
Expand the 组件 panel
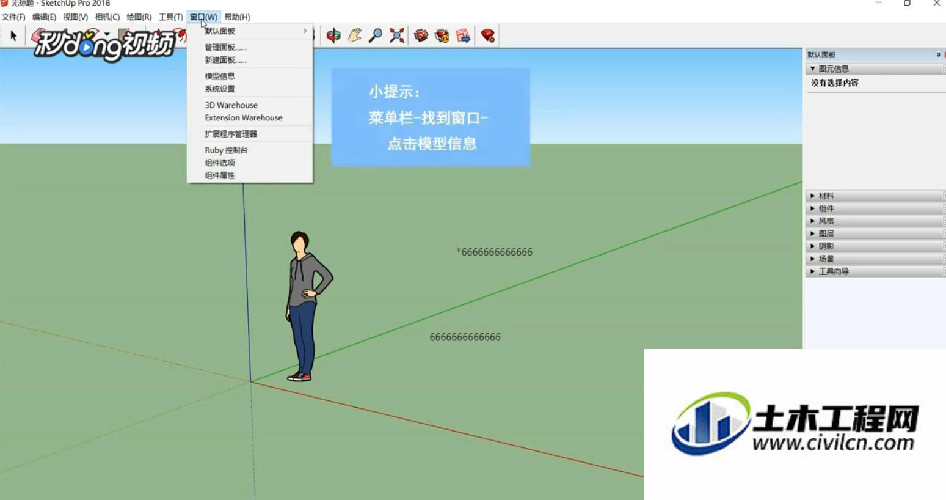point(875,208)
